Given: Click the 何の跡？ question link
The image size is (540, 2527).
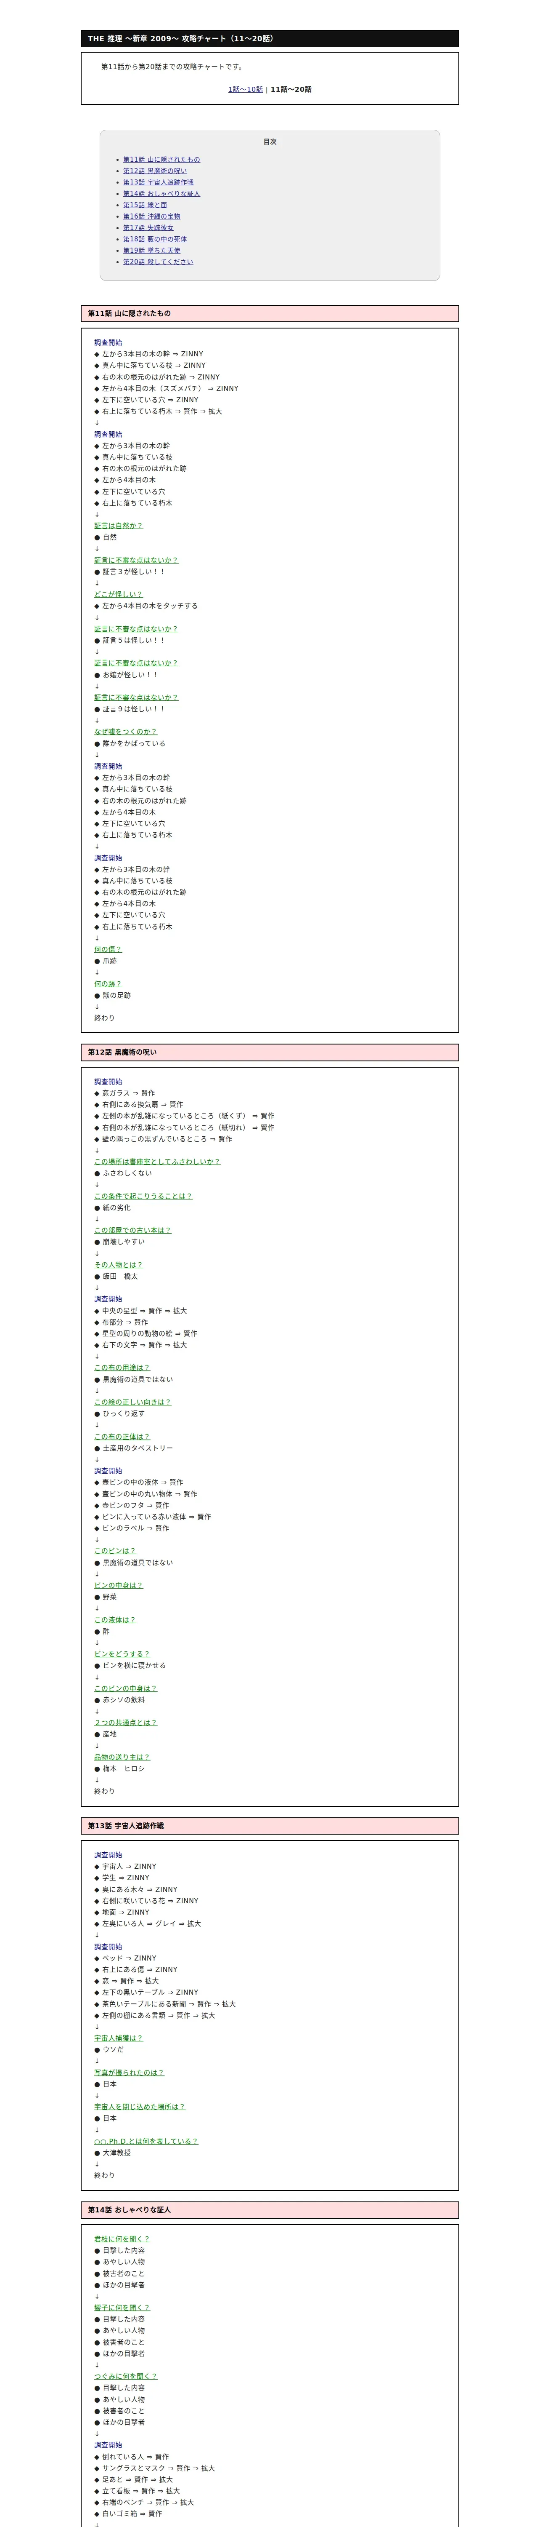Looking at the screenshot, I should (x=108, y=984).
